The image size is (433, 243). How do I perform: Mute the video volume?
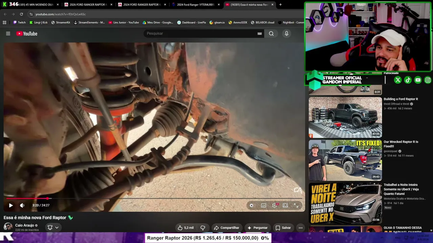(x=22, y=205)
